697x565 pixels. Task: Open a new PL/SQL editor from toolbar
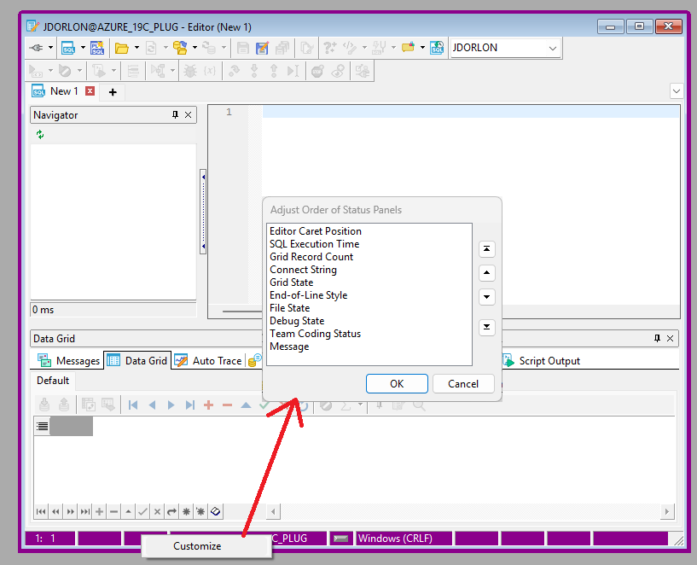[x=97, y=48]
